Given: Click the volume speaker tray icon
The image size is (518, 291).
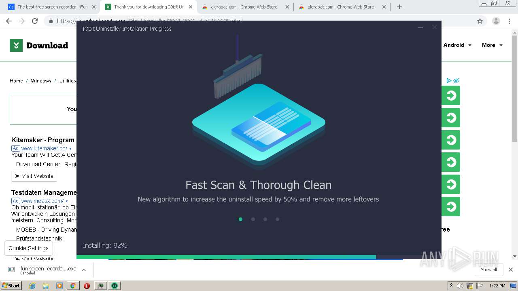Looking at the screenshot, I should (x=460, y=286).
